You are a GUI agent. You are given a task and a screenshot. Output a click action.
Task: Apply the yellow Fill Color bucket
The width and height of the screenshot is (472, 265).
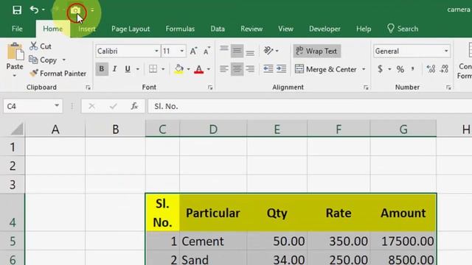pos(179,69)
